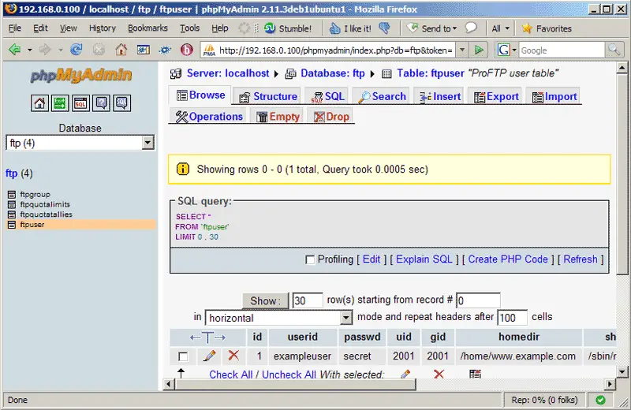This screenshot has height=410, width=631.
Task: Open the All topics dropdown
Action: 501,28
